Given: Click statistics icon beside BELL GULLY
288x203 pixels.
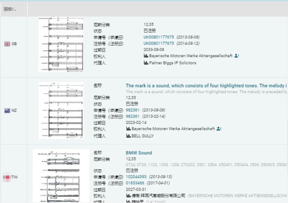Looking at the screenshot, I should [128, 136].
